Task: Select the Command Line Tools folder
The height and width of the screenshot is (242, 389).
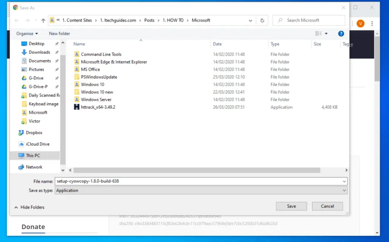Action: [x=101, y=54]
